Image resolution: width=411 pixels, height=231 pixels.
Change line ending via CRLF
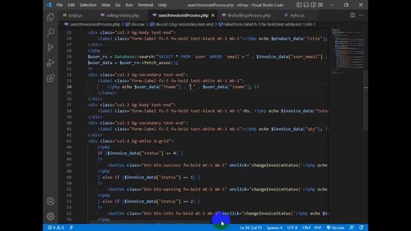pyautogui.click(x=306, y=228)
